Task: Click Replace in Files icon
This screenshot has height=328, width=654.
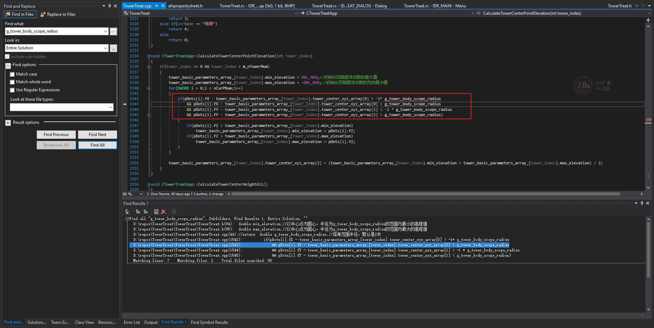Action: tap(43, 14)
